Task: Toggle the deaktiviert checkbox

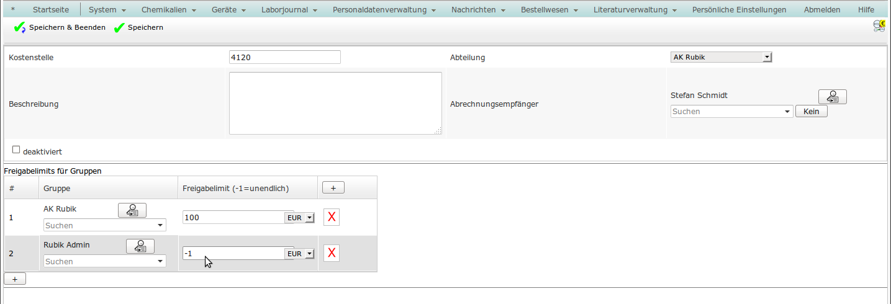Action: 16,150
